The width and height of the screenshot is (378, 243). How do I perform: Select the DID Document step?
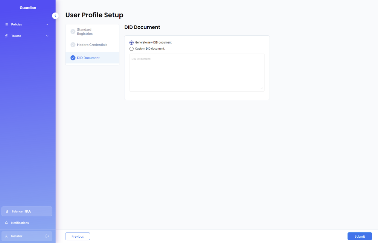[x=88, y=58]
